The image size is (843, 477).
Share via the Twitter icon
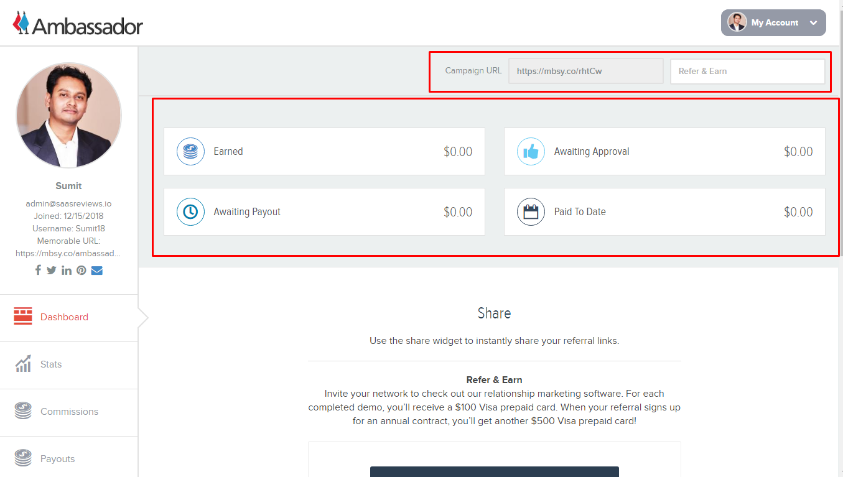coord(51,270)
